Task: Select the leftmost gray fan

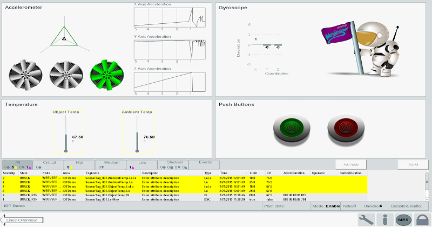Action: 25,75
